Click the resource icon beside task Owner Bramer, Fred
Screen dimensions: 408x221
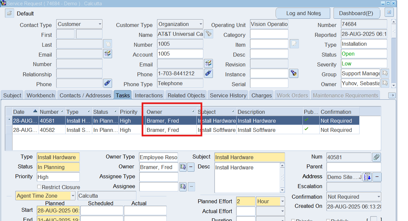[x=183, y=167]
